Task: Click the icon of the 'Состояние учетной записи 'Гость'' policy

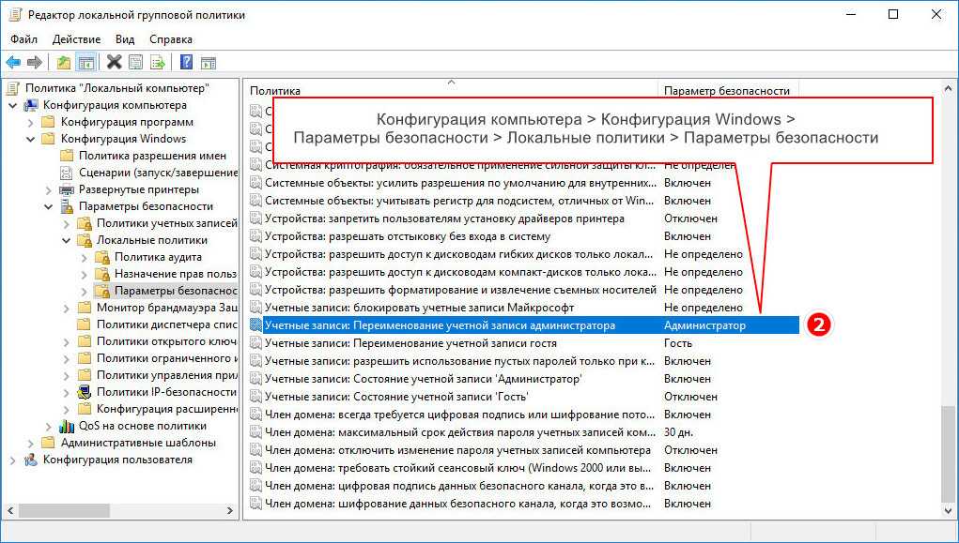Action: pyautogui.click(x=256, y=397)
